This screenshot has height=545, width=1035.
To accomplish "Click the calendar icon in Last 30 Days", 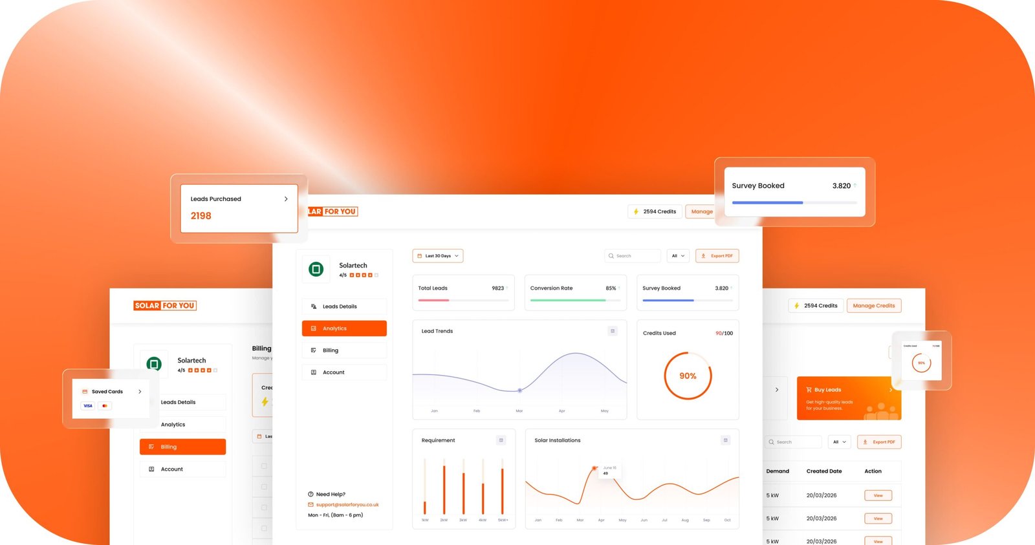I will coord(419,256).
